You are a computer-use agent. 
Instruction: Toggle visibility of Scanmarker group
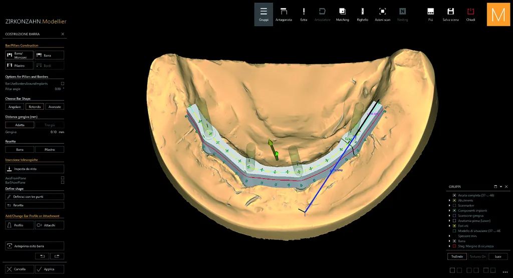[x=454, y=205]
